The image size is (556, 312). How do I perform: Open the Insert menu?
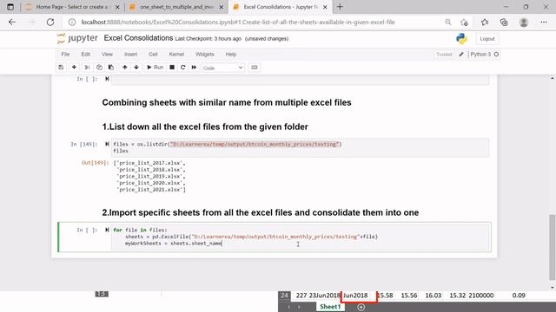click(x=130, y=54)
